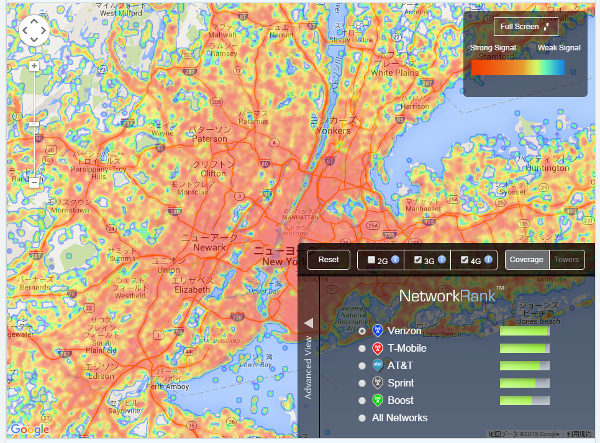The width and height of the screenshot is (600, 443).
Task: Select the T-Mobile radio button
Action: pos(362,349)
